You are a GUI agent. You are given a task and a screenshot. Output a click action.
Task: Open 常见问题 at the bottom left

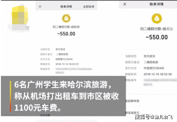[x=45, y=115]
